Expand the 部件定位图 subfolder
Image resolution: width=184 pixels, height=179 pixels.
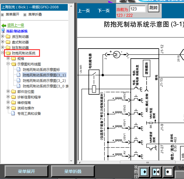8,91
